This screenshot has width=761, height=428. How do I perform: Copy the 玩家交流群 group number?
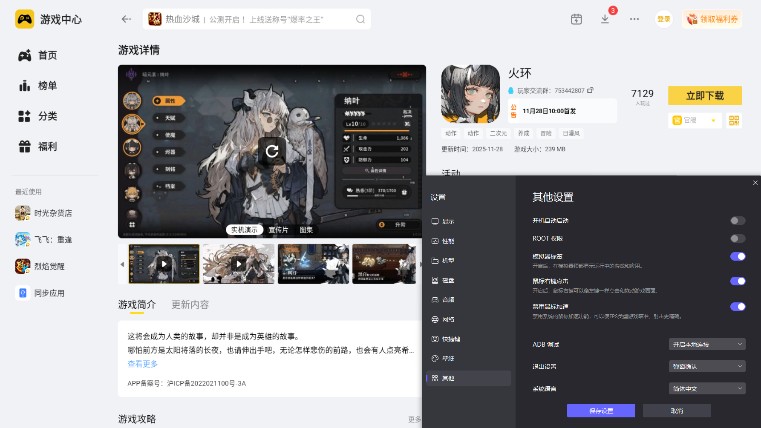tap(590, 90)
